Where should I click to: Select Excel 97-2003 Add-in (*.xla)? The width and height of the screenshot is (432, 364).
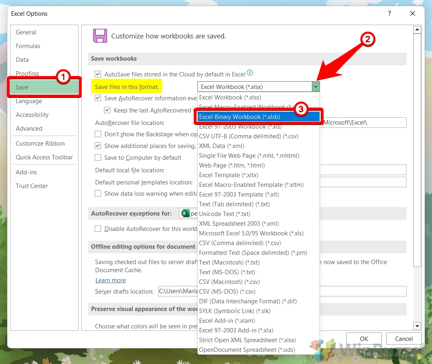(x=259, y=330)
